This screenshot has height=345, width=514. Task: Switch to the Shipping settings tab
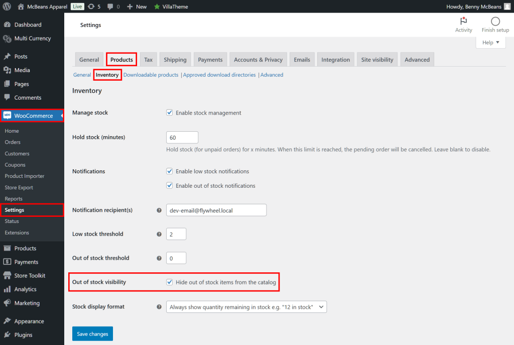pyautogui.click(x=175, y=59)
